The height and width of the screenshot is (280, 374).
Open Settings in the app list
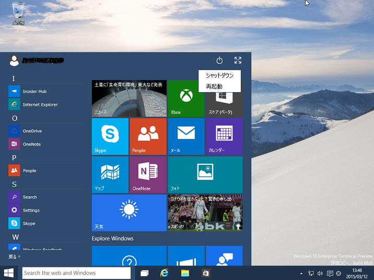46,210
